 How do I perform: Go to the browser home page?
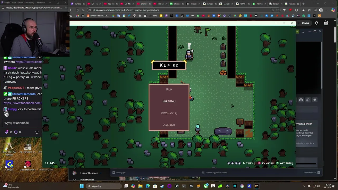point(83,10)
